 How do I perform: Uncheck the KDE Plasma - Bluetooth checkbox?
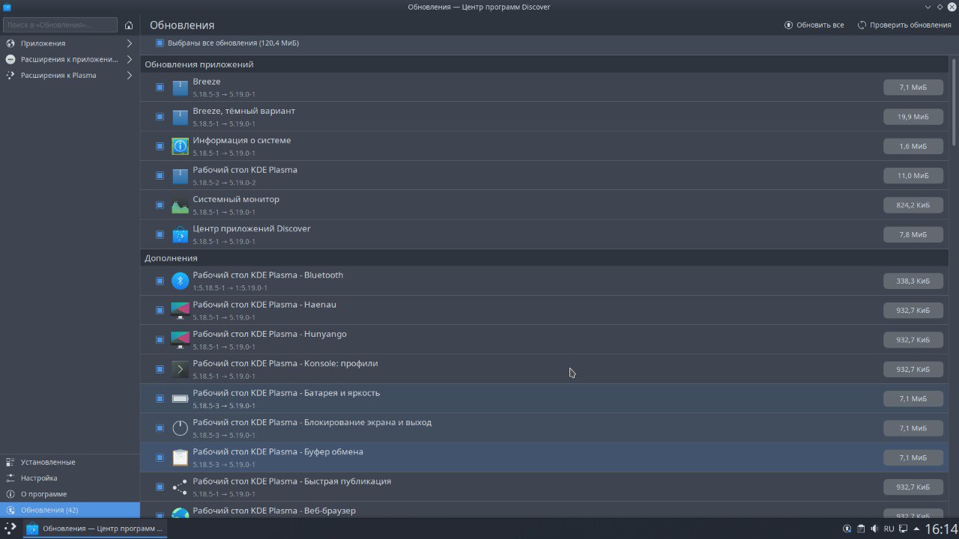click(x=160, y=281)
